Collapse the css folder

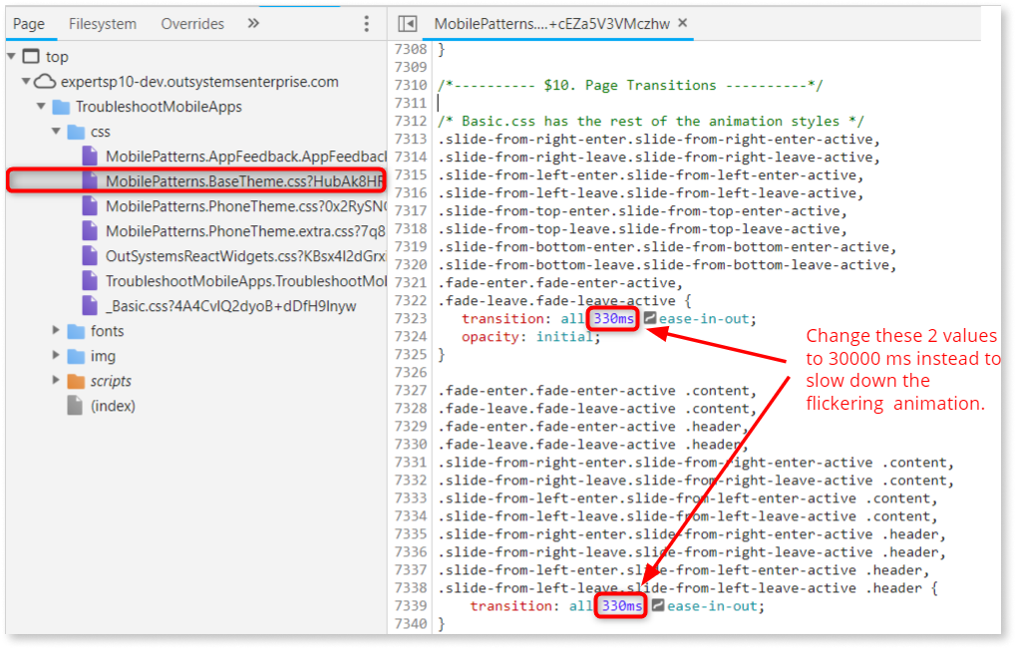tap(56, 131)
